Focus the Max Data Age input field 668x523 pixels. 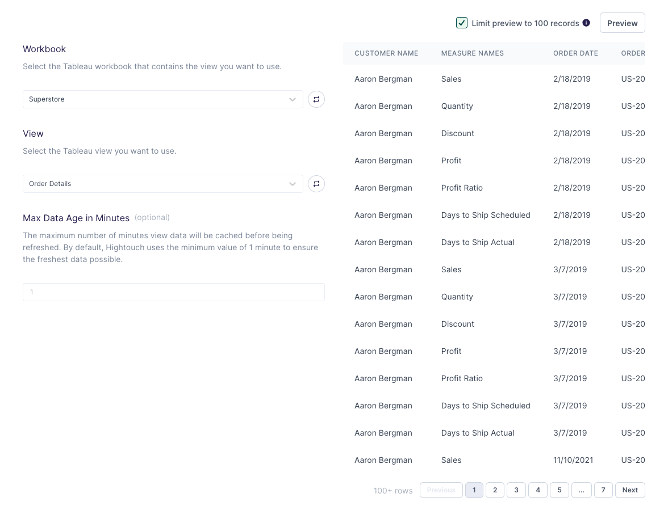click(x=173, y=292)
